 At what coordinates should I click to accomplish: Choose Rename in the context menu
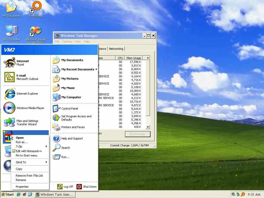[x=30, y=180]
